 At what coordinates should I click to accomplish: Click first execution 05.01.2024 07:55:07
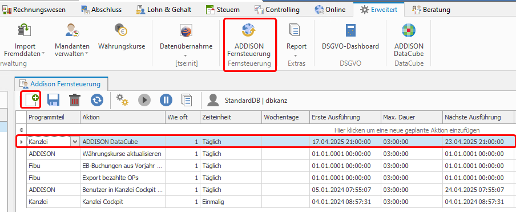point(345,190)
